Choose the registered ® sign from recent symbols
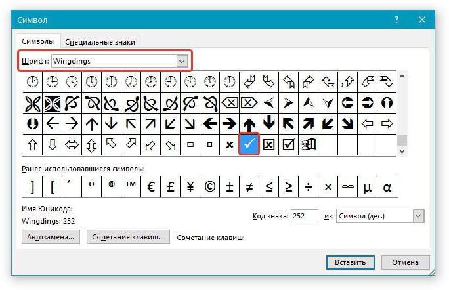The image size is (449, 290). [112, 186]
